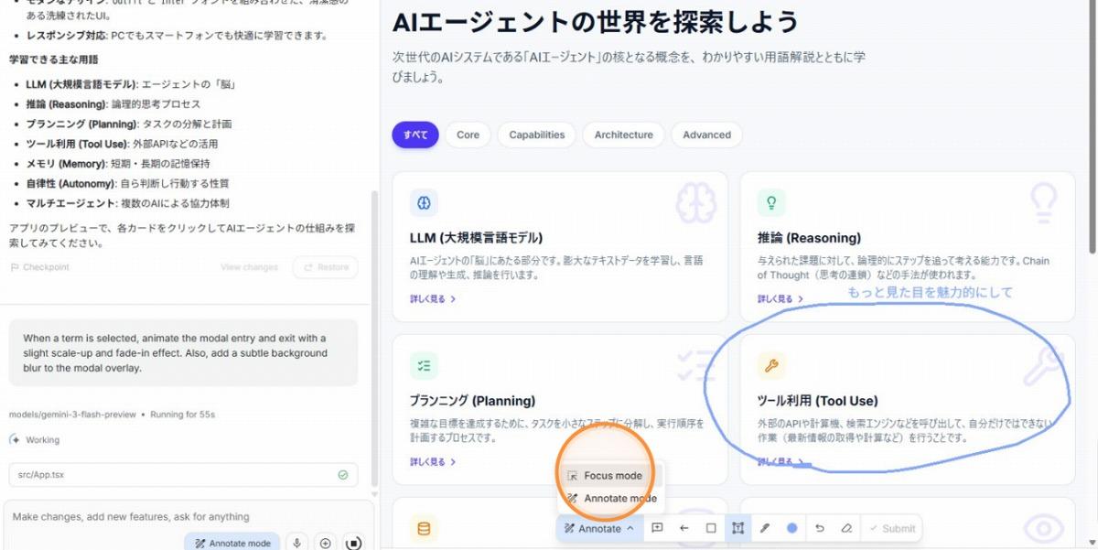Start voice input with microphone icon
This screenshot has width=1098, height=550.
(296, 543)
